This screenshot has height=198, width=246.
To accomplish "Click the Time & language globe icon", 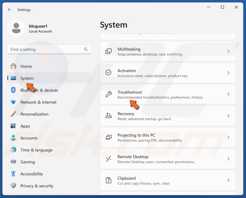I will [13, 150].
